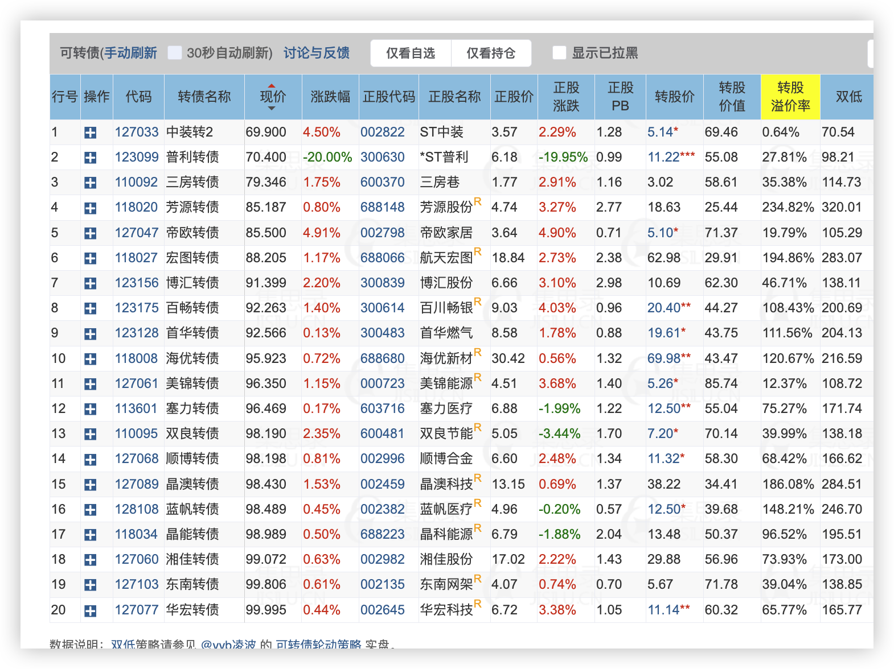The image size is (894, 669).
Task: Toggle 显示已拉黑 checkbox
Action: (559, 53)
